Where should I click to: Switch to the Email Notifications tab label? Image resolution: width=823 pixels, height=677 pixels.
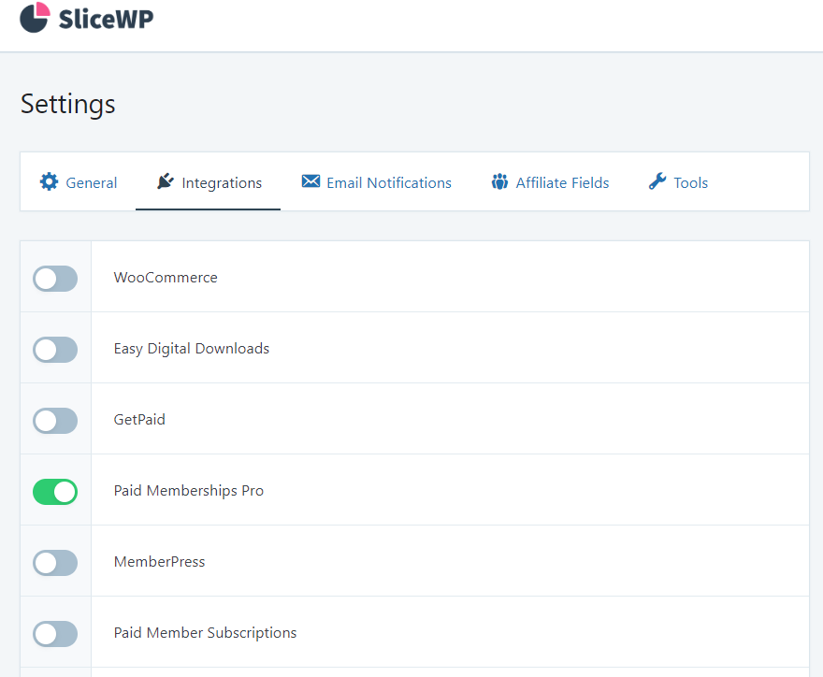point(389,183)
